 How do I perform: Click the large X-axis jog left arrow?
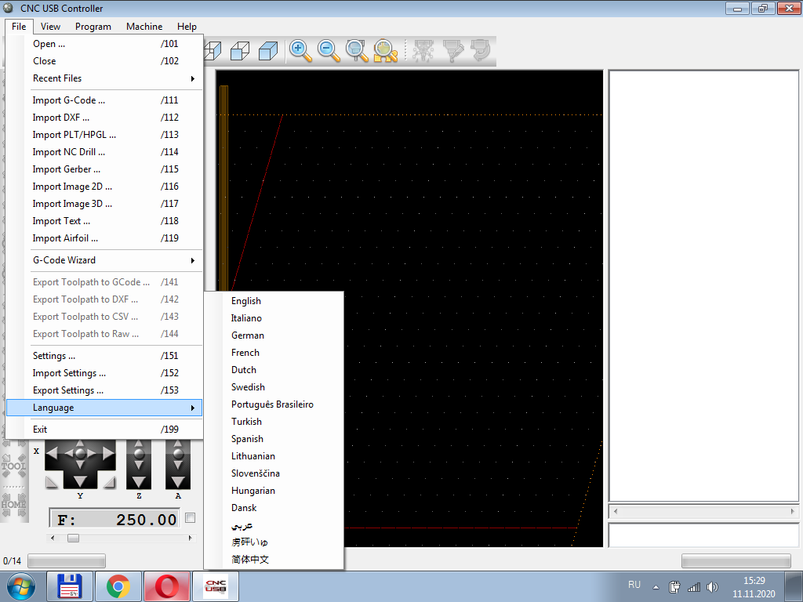click(x=53, y=453)
